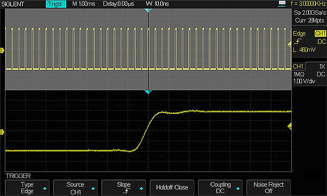
Task: Select the channel 1 ground marker in zoom window
Action: pos(2,132)
